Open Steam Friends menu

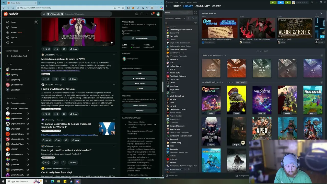click(182, 2)
